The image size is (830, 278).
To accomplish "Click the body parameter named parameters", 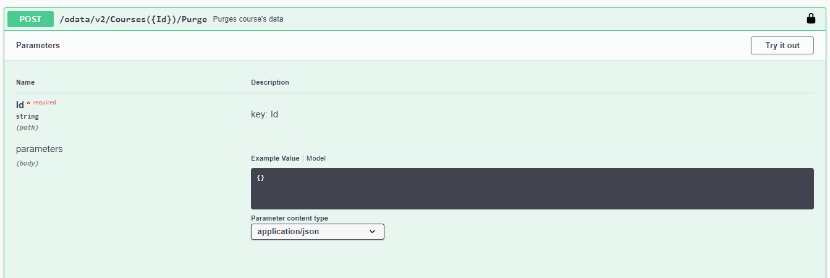I will pyautogui.click(x=39, y=149).
